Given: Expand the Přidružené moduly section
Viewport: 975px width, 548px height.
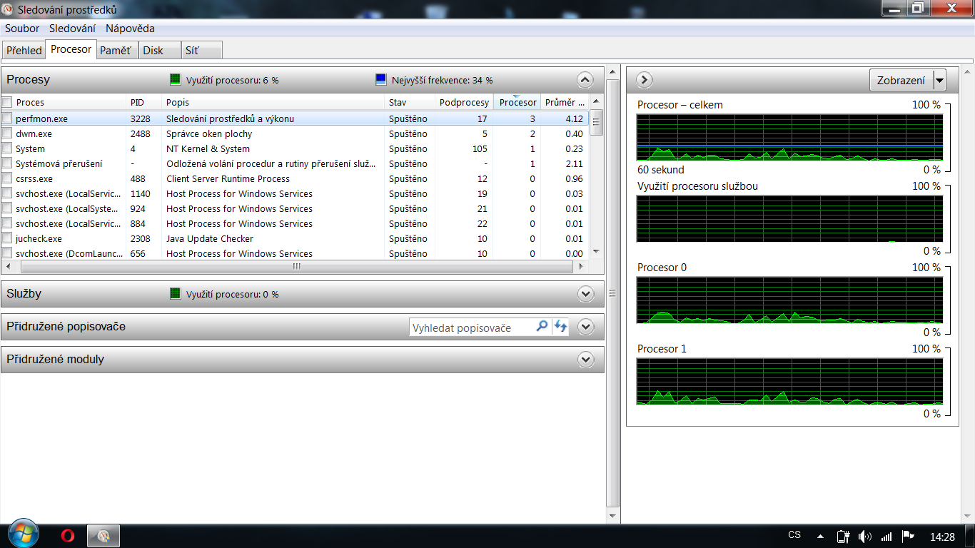Looking at the screenshot, I should [586, 360].
